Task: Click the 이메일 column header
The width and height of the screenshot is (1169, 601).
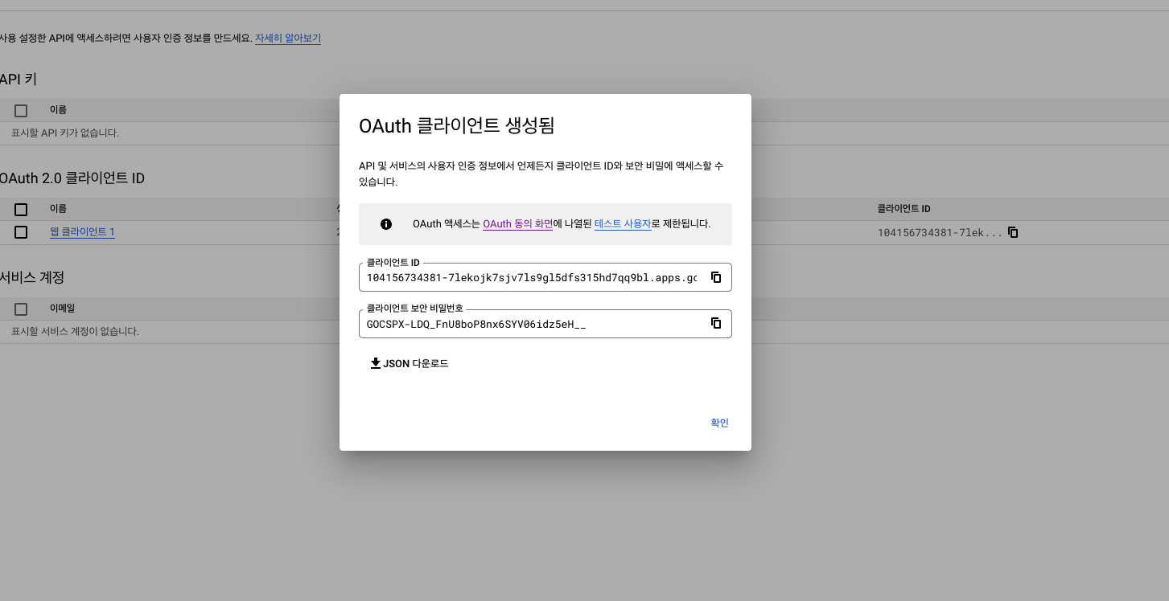Action: (62, 309)
